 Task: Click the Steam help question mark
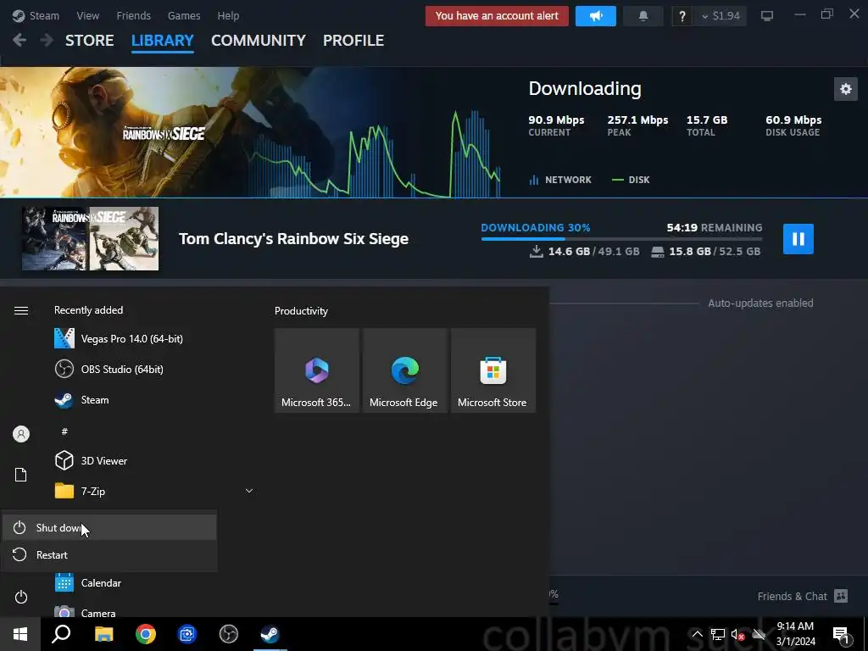[682, 16]
